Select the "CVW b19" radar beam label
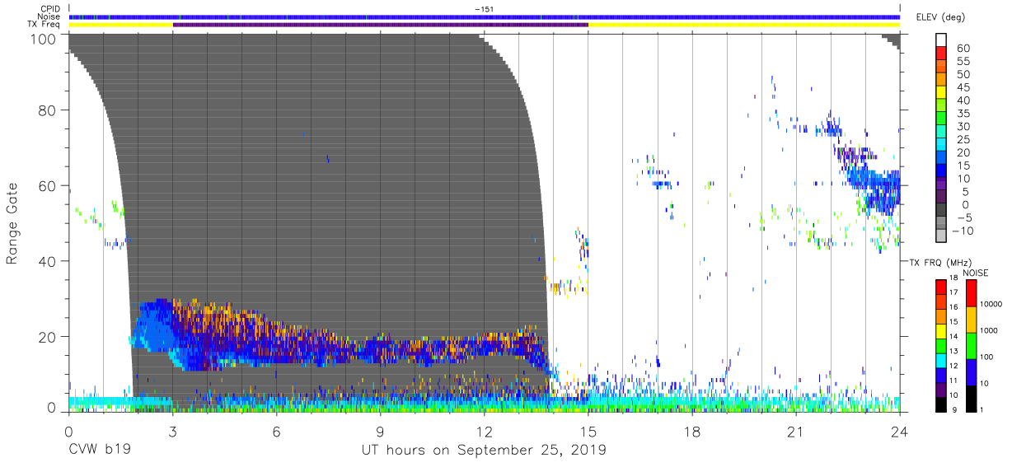 click(x=98, y=451)
